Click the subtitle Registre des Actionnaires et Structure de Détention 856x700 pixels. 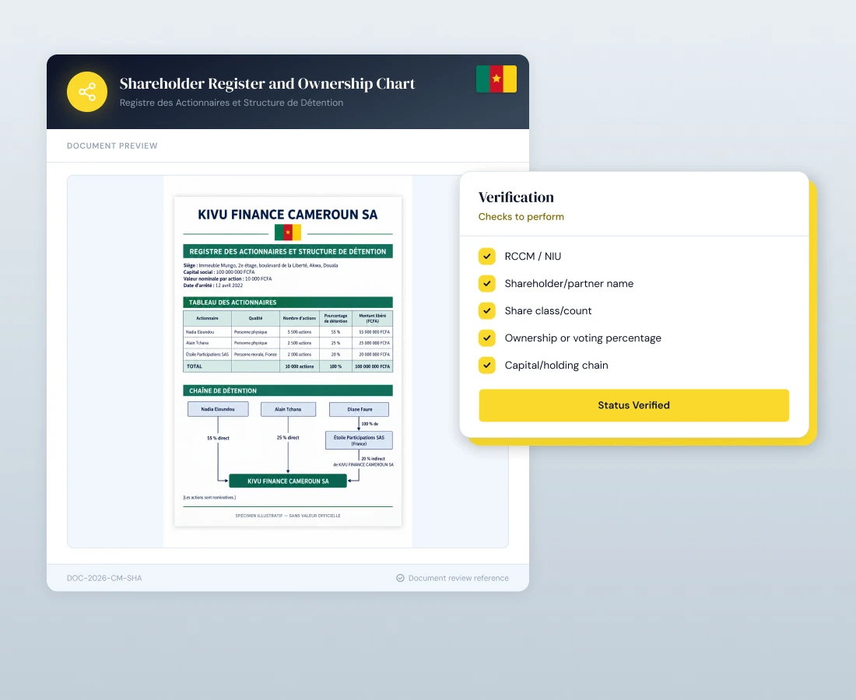pyautogui.click(x=231, y=103)
